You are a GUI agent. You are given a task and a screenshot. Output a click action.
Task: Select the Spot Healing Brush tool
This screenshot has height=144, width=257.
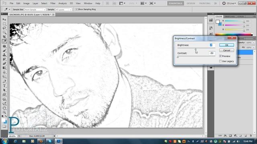pyautogui.click(x=4, y=46)
